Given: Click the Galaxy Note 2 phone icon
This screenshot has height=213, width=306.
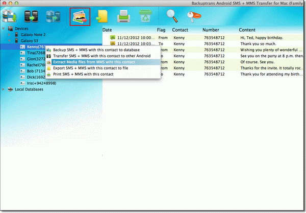Looking at the screenshot, I should coord(17,35).
